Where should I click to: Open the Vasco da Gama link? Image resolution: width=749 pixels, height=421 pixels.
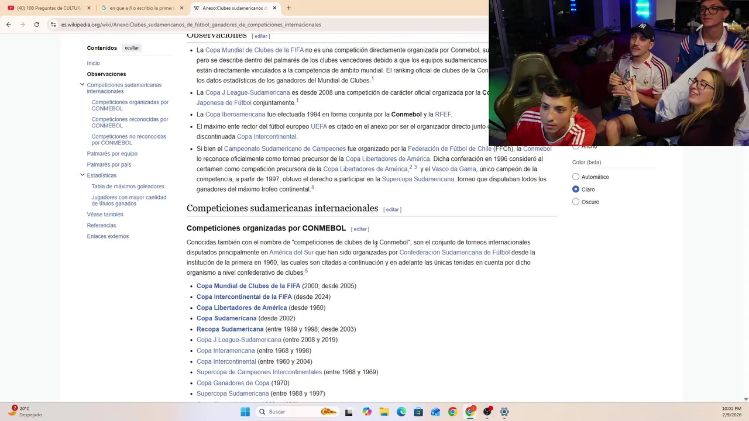(x=454, y=169)
